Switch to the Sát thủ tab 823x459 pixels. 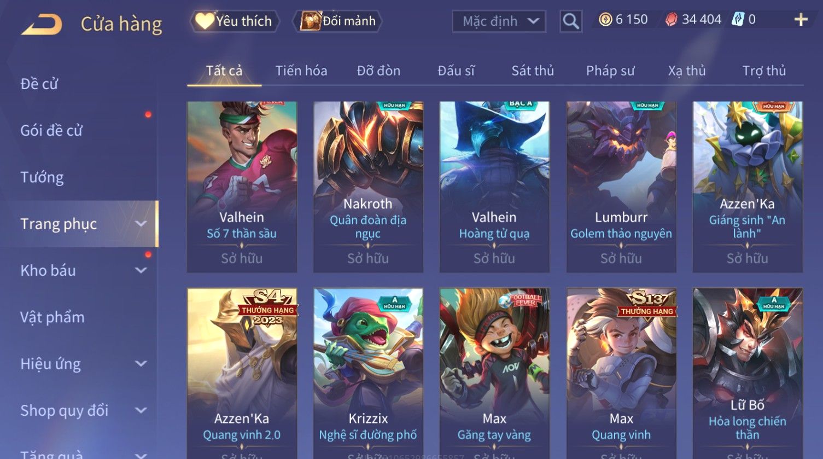click(533, 71)
